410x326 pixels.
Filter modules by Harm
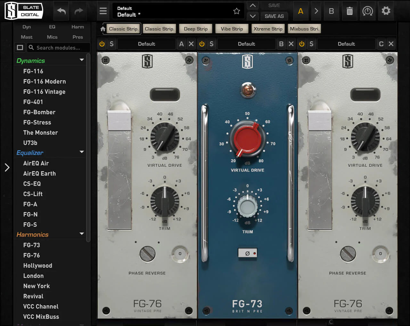[78, 27]
